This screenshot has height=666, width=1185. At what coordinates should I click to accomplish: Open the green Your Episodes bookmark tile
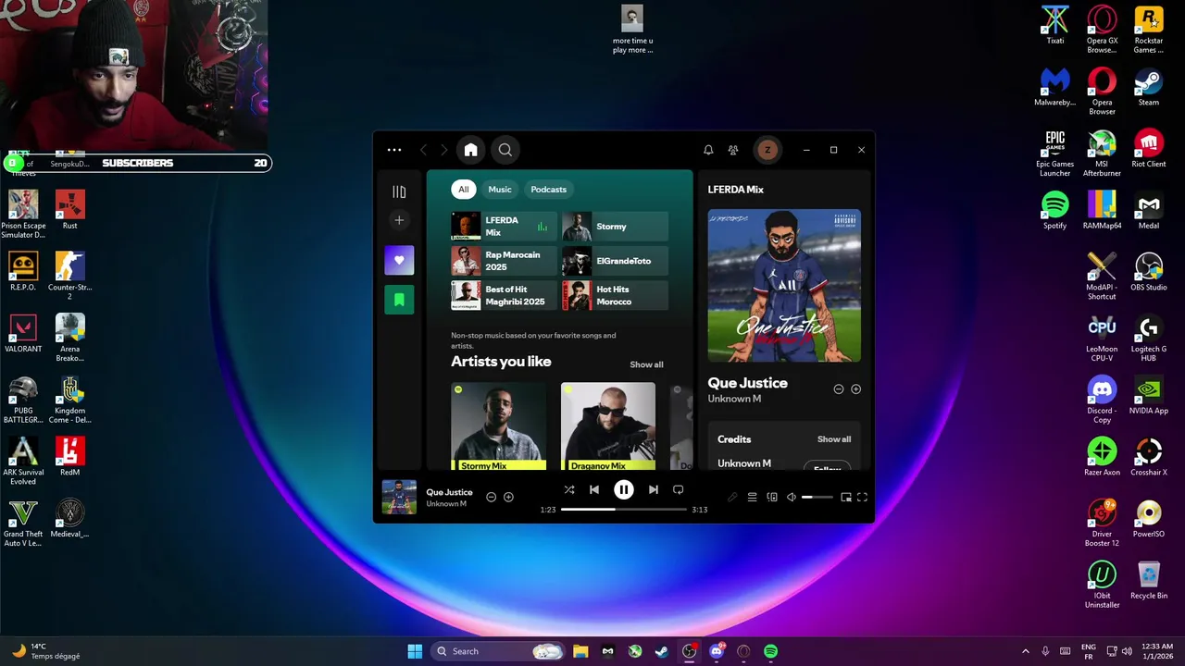[x=399, y=300]
